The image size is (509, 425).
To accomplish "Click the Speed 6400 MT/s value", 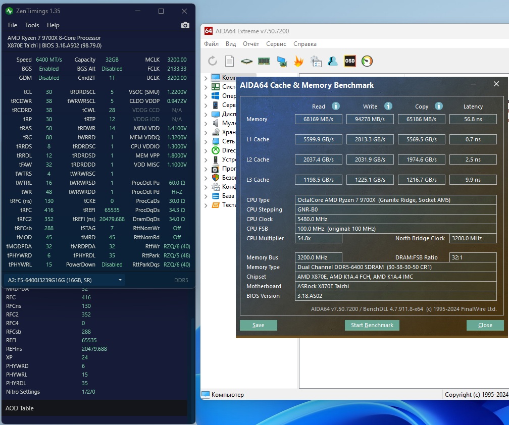I will click(48, 60).
